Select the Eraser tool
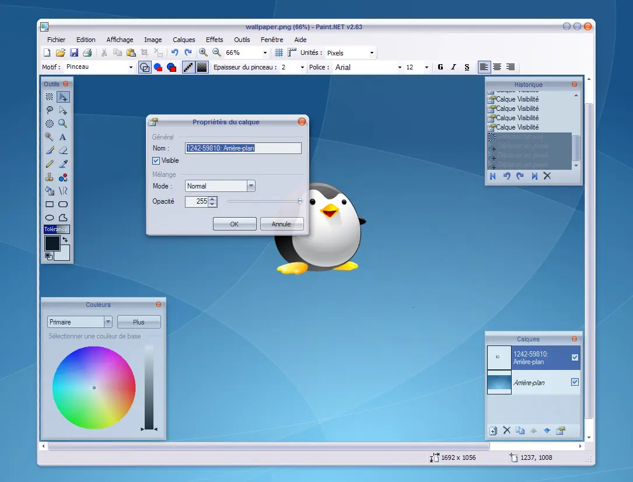This screenshot has width=633, height=482. coord(63,151)
